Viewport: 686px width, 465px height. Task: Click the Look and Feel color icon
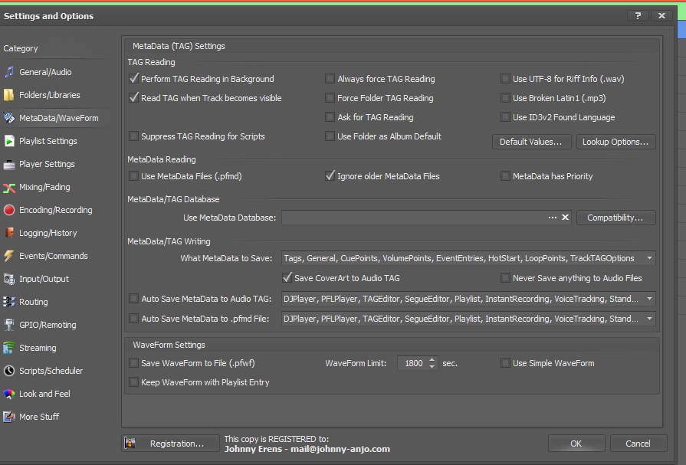[x=9, y=394]
